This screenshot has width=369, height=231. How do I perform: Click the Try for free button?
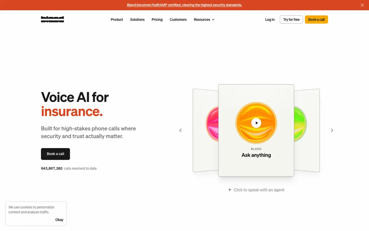coord(291,19)
